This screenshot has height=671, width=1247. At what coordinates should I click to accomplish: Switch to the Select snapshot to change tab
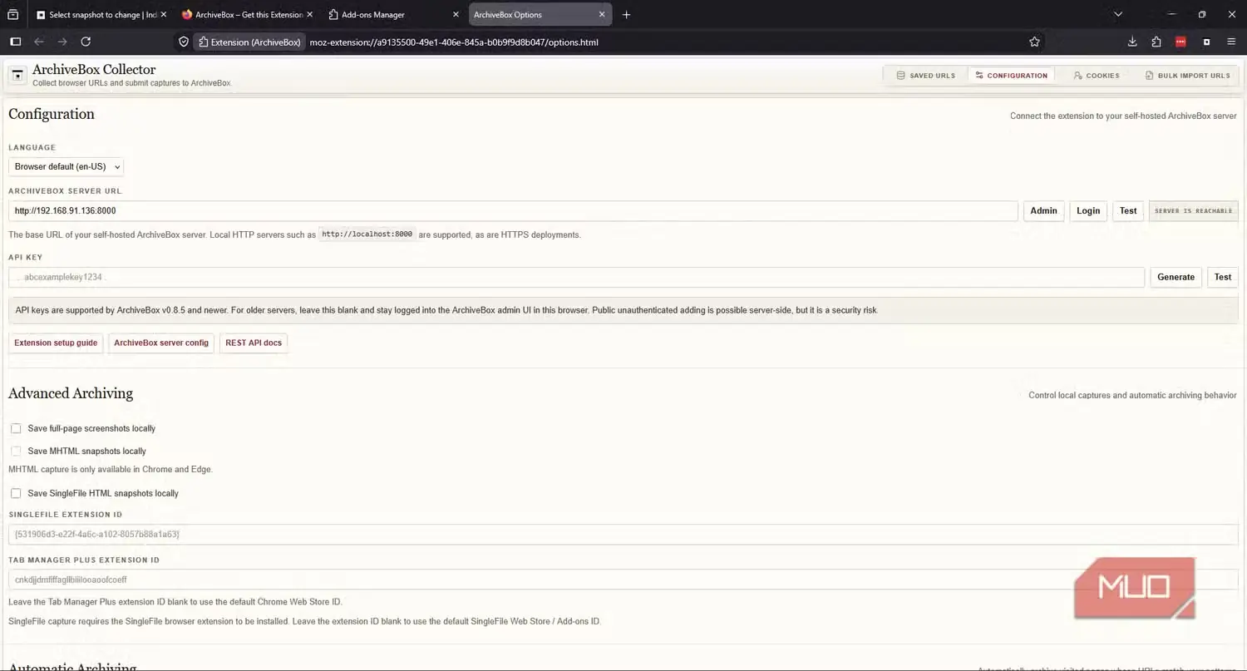tap(101, 14)
